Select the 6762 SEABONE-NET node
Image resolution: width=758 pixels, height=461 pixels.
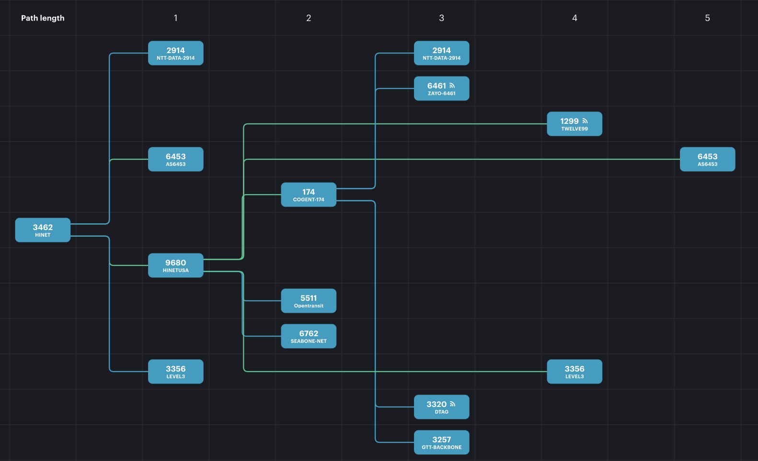309,336
